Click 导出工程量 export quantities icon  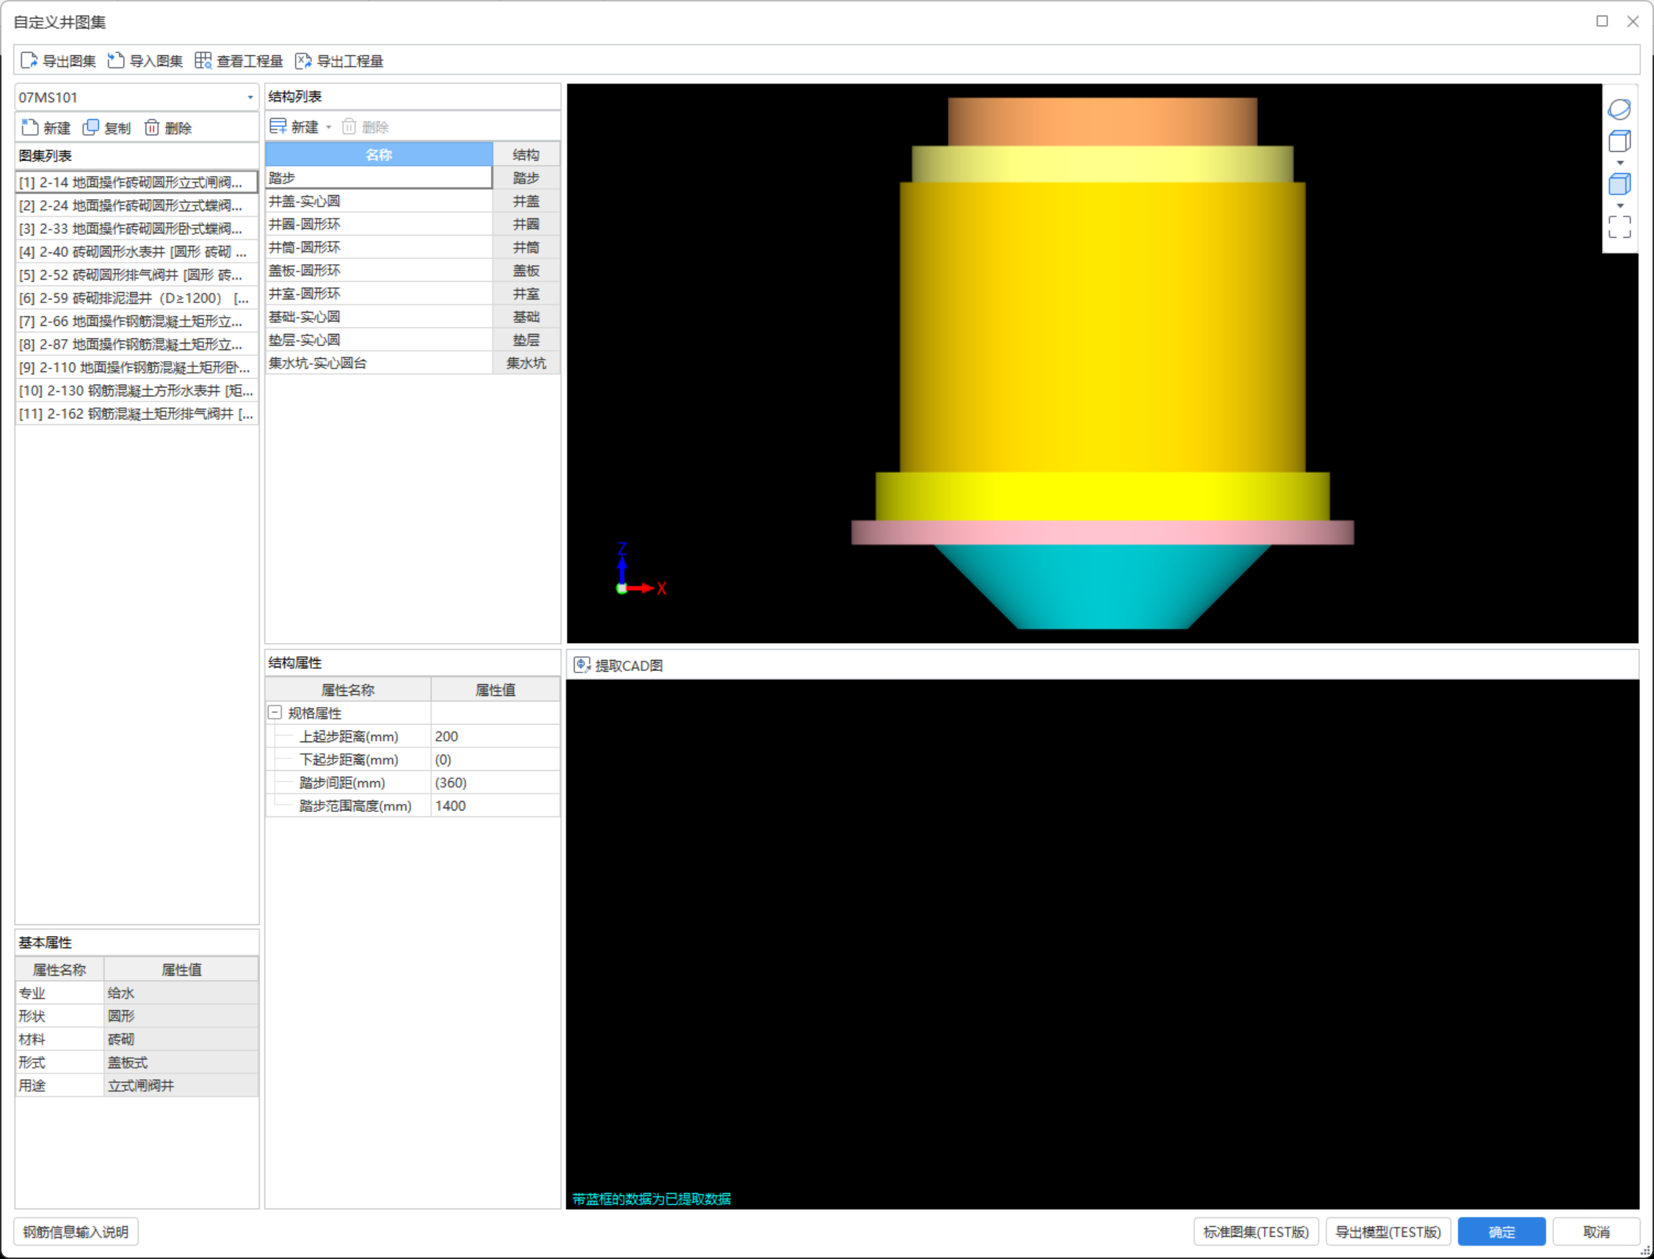(x=302, y=61)
